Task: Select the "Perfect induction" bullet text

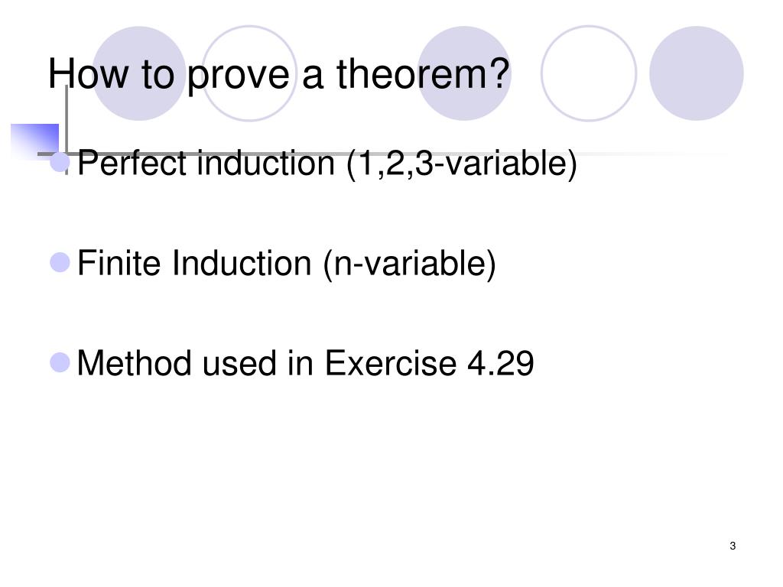Action: [206, 164]
